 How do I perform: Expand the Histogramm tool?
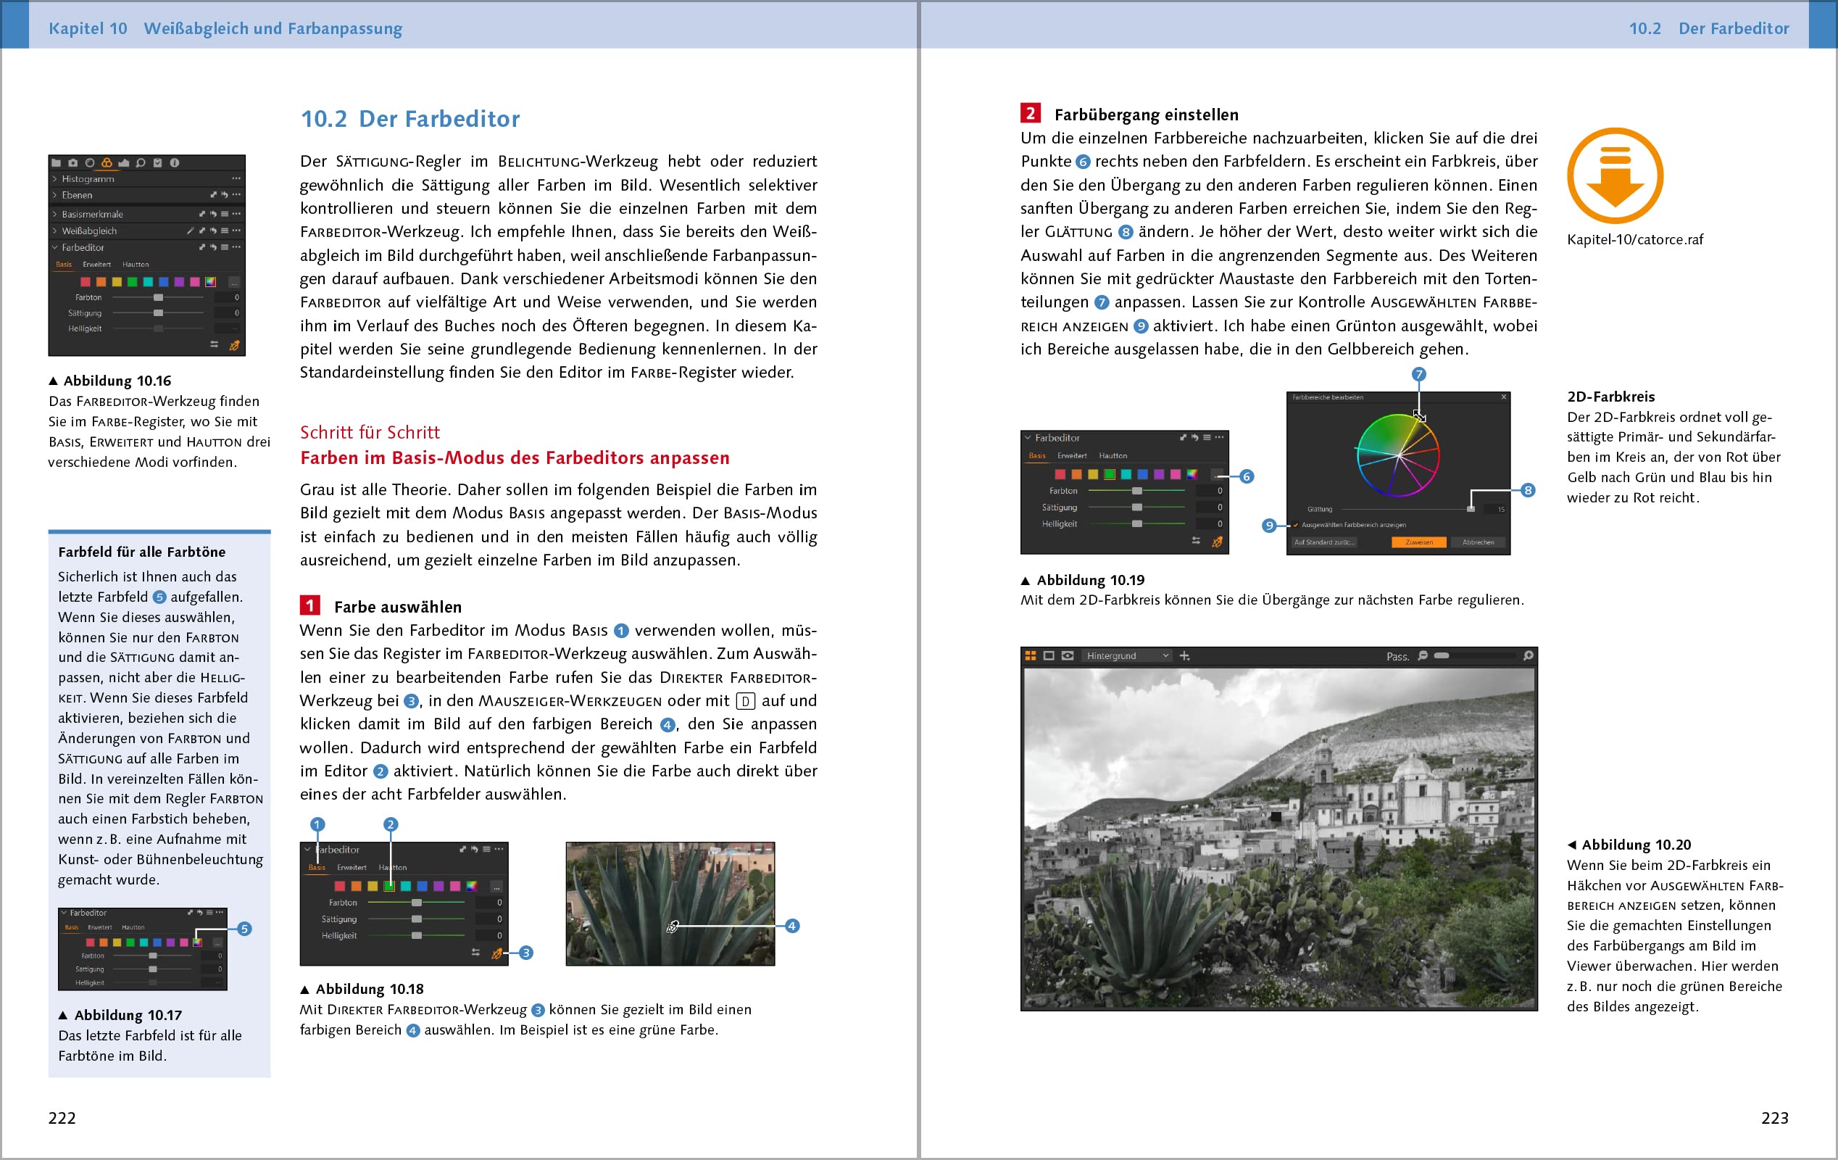(55, 178)
